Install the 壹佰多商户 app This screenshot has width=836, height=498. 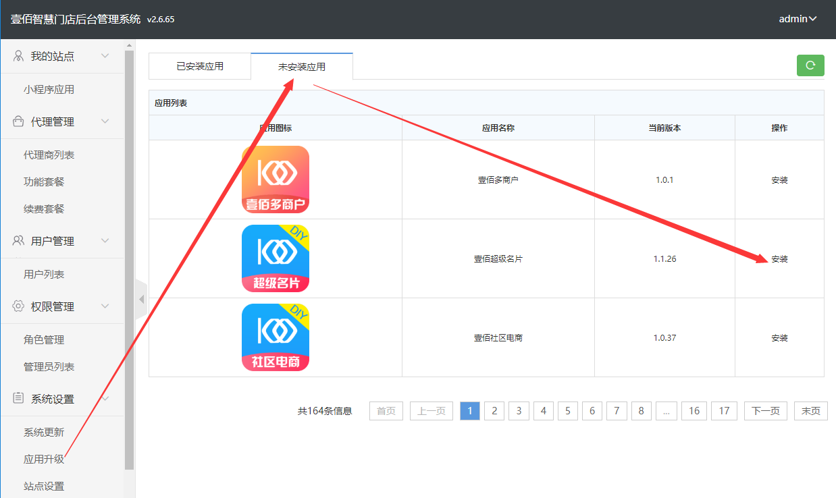click(x=779, y=180)
